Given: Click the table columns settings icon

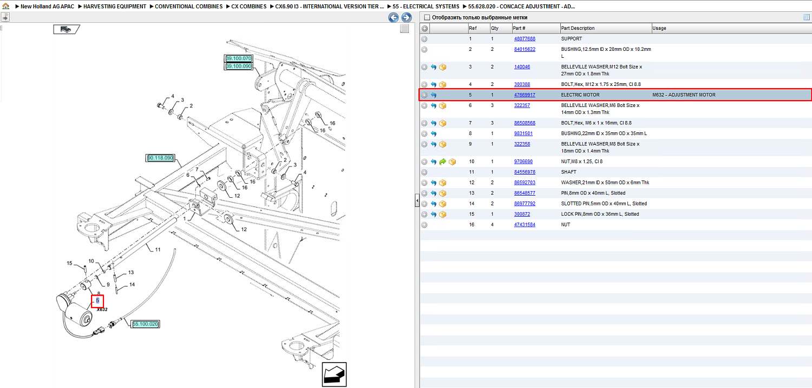Looking at the screenshot, I should tap(807, 17).
